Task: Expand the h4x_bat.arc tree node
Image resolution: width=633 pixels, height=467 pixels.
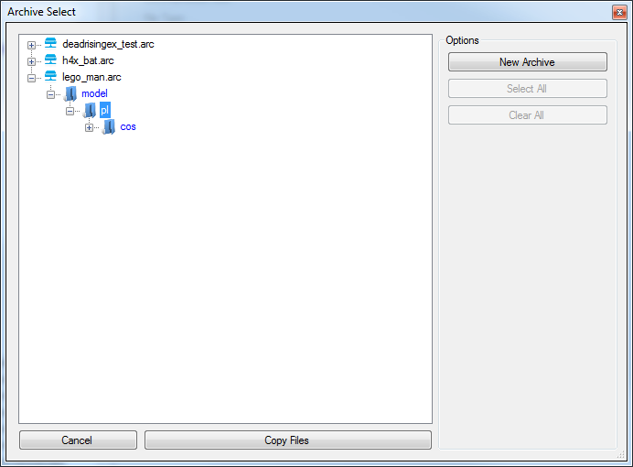Action: [x=31, y=61]
